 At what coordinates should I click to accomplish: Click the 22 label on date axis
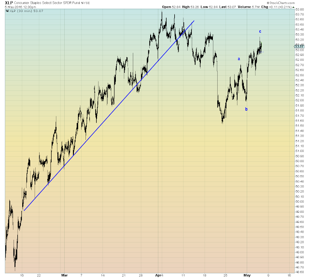39,275
